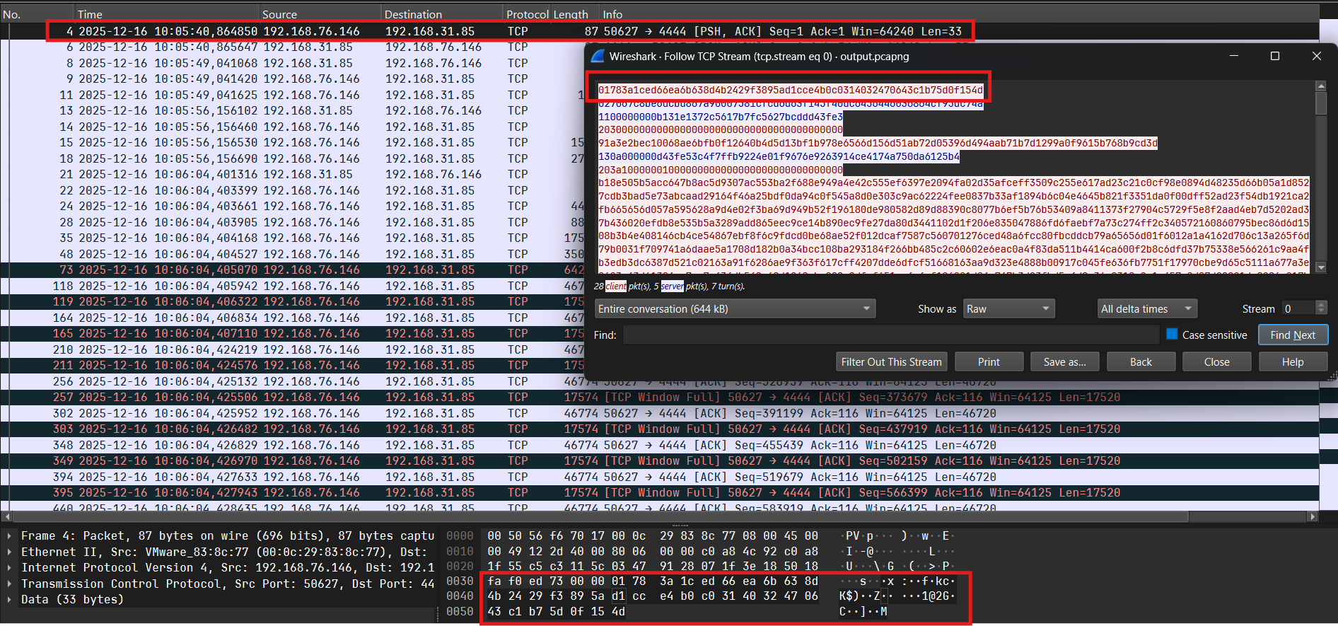Click the Wireshark fin icon in dialog title
The width and height of the screenshot is (1338, 626).
click(598, 57)
